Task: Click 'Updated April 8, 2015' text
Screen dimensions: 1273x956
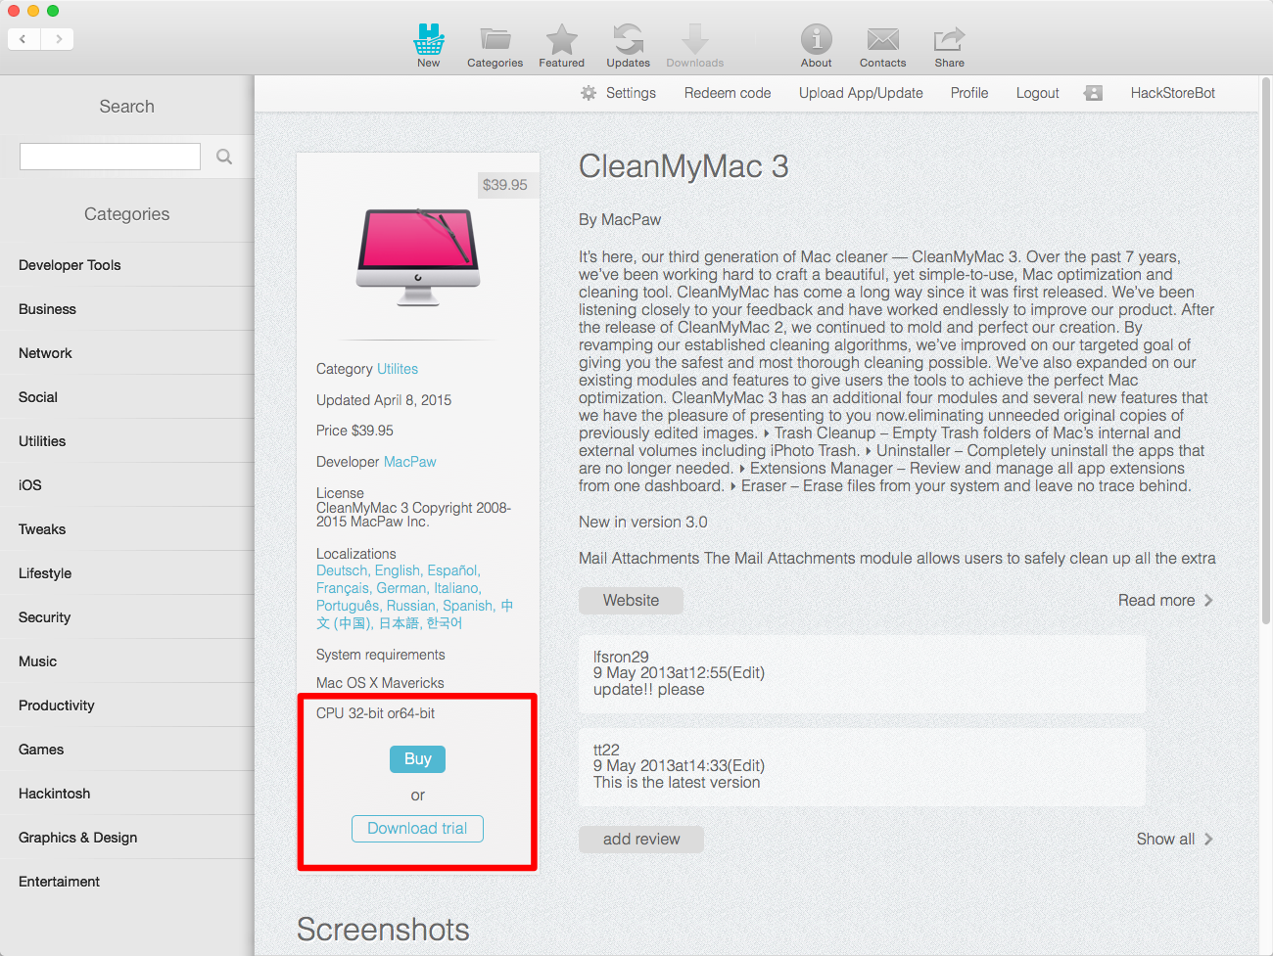Action: coord(384,400)
